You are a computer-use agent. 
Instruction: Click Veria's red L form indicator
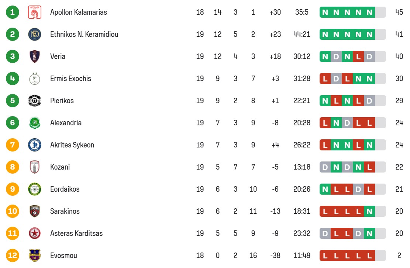click(x=358, y=56)
